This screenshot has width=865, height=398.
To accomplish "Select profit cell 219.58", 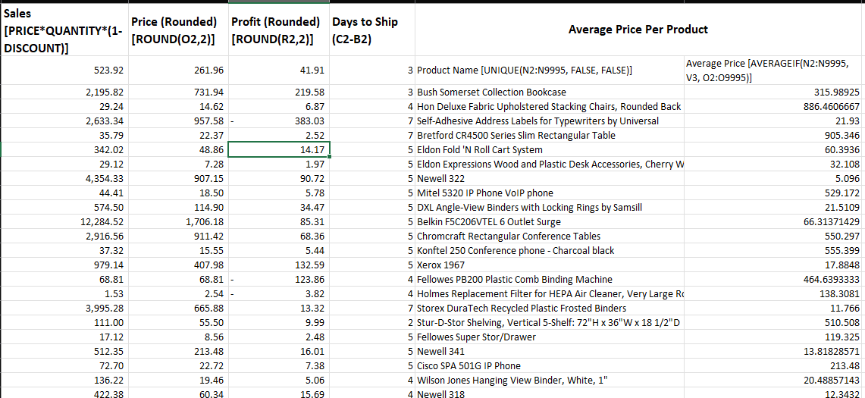I will click(x=278, y=92).
